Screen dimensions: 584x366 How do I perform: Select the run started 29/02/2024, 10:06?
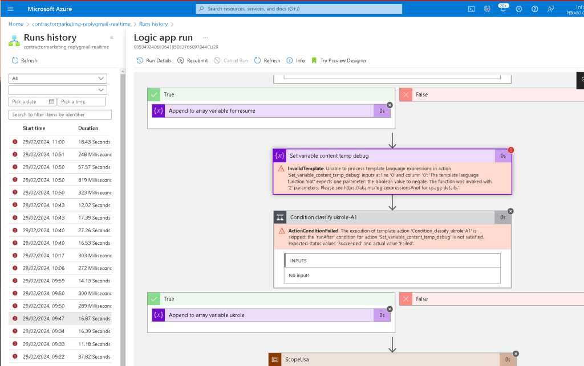[60, 268]
